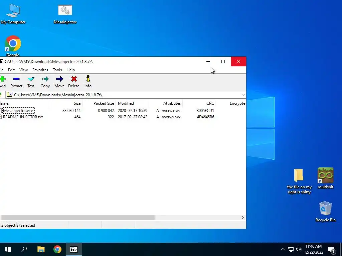
Task: Open the Help menu
Action: coord(70,70)
